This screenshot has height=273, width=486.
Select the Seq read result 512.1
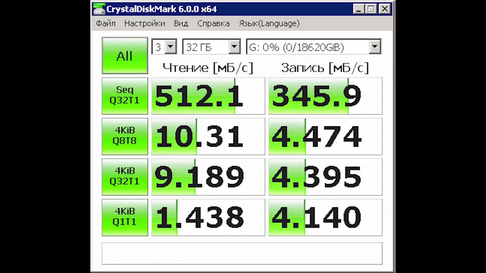(x=208, y=96)
